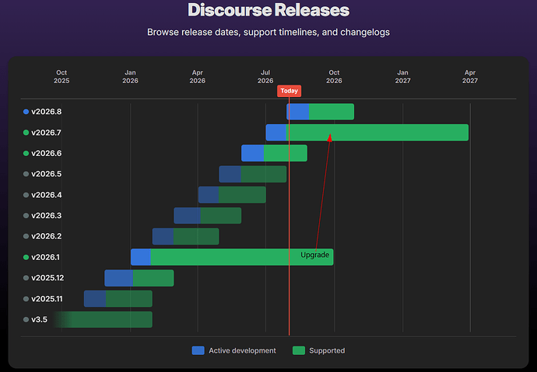Image resolution: width=537 pixels, height=372 pixels.
Task: Open the v2026.6 release label
Action: coord(46,153)
